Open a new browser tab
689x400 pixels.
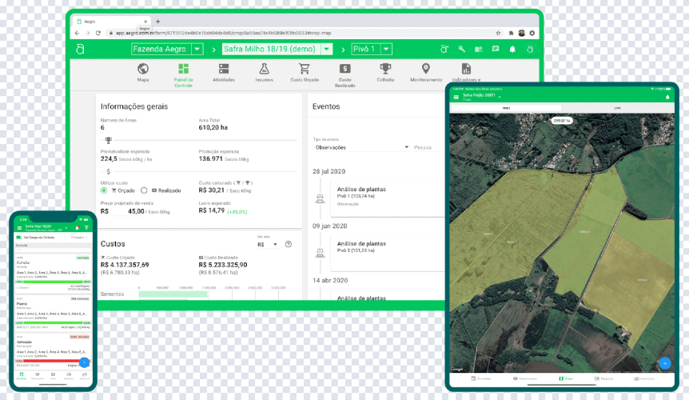point(157,21)
